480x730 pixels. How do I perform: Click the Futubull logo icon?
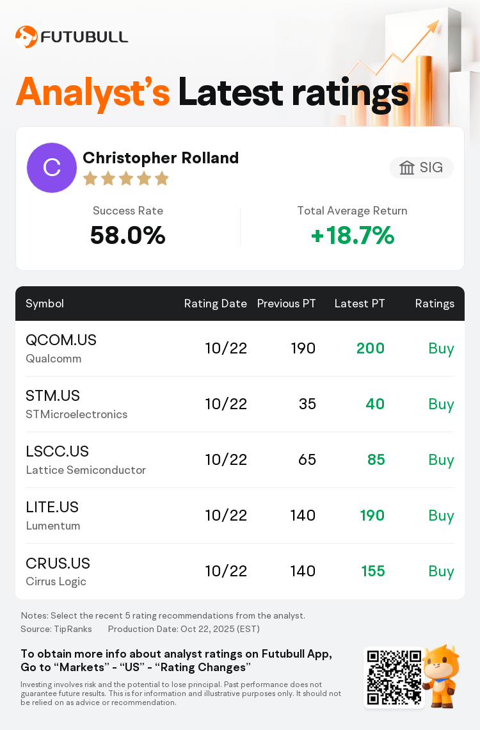pyautogui.click(x=26, y=36)
